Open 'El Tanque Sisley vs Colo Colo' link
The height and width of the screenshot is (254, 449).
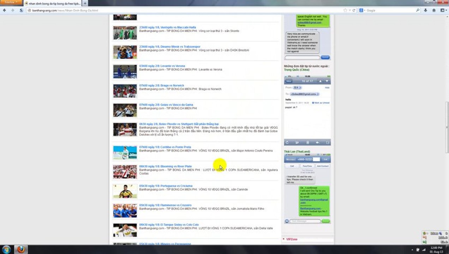169,225
